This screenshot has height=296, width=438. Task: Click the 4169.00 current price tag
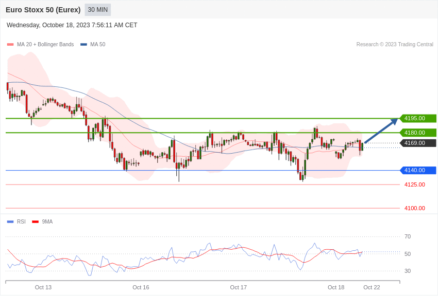(418, 143)
